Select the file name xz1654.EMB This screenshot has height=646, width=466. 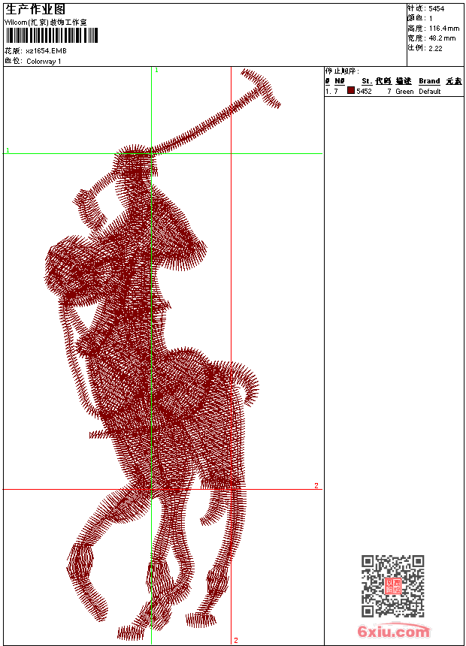tap(46, 51)
